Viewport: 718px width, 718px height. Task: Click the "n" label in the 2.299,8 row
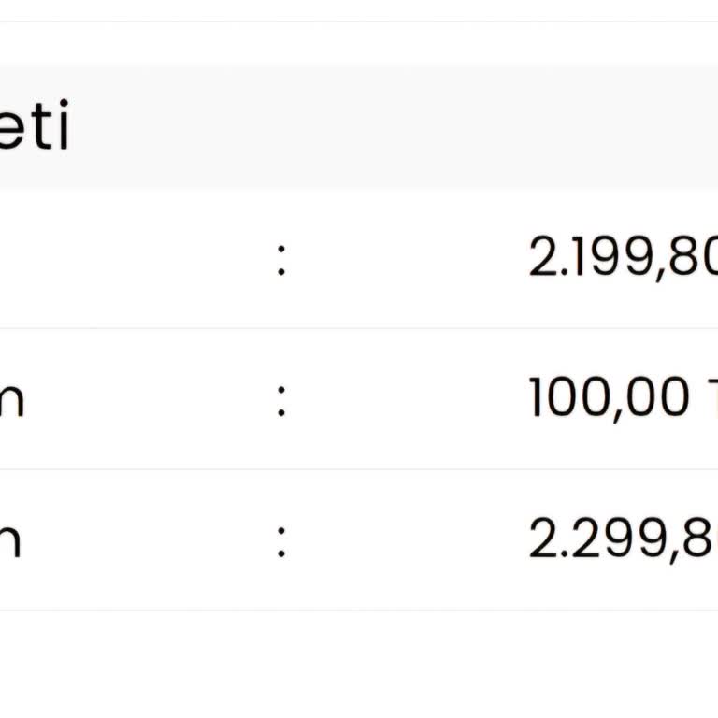(11, 541)
